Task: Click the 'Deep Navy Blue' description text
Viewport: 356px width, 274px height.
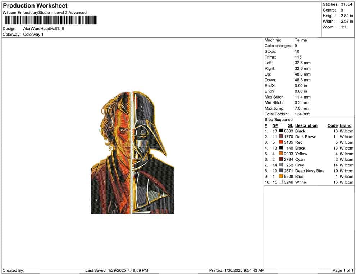Action: click(x=310, y=171)
